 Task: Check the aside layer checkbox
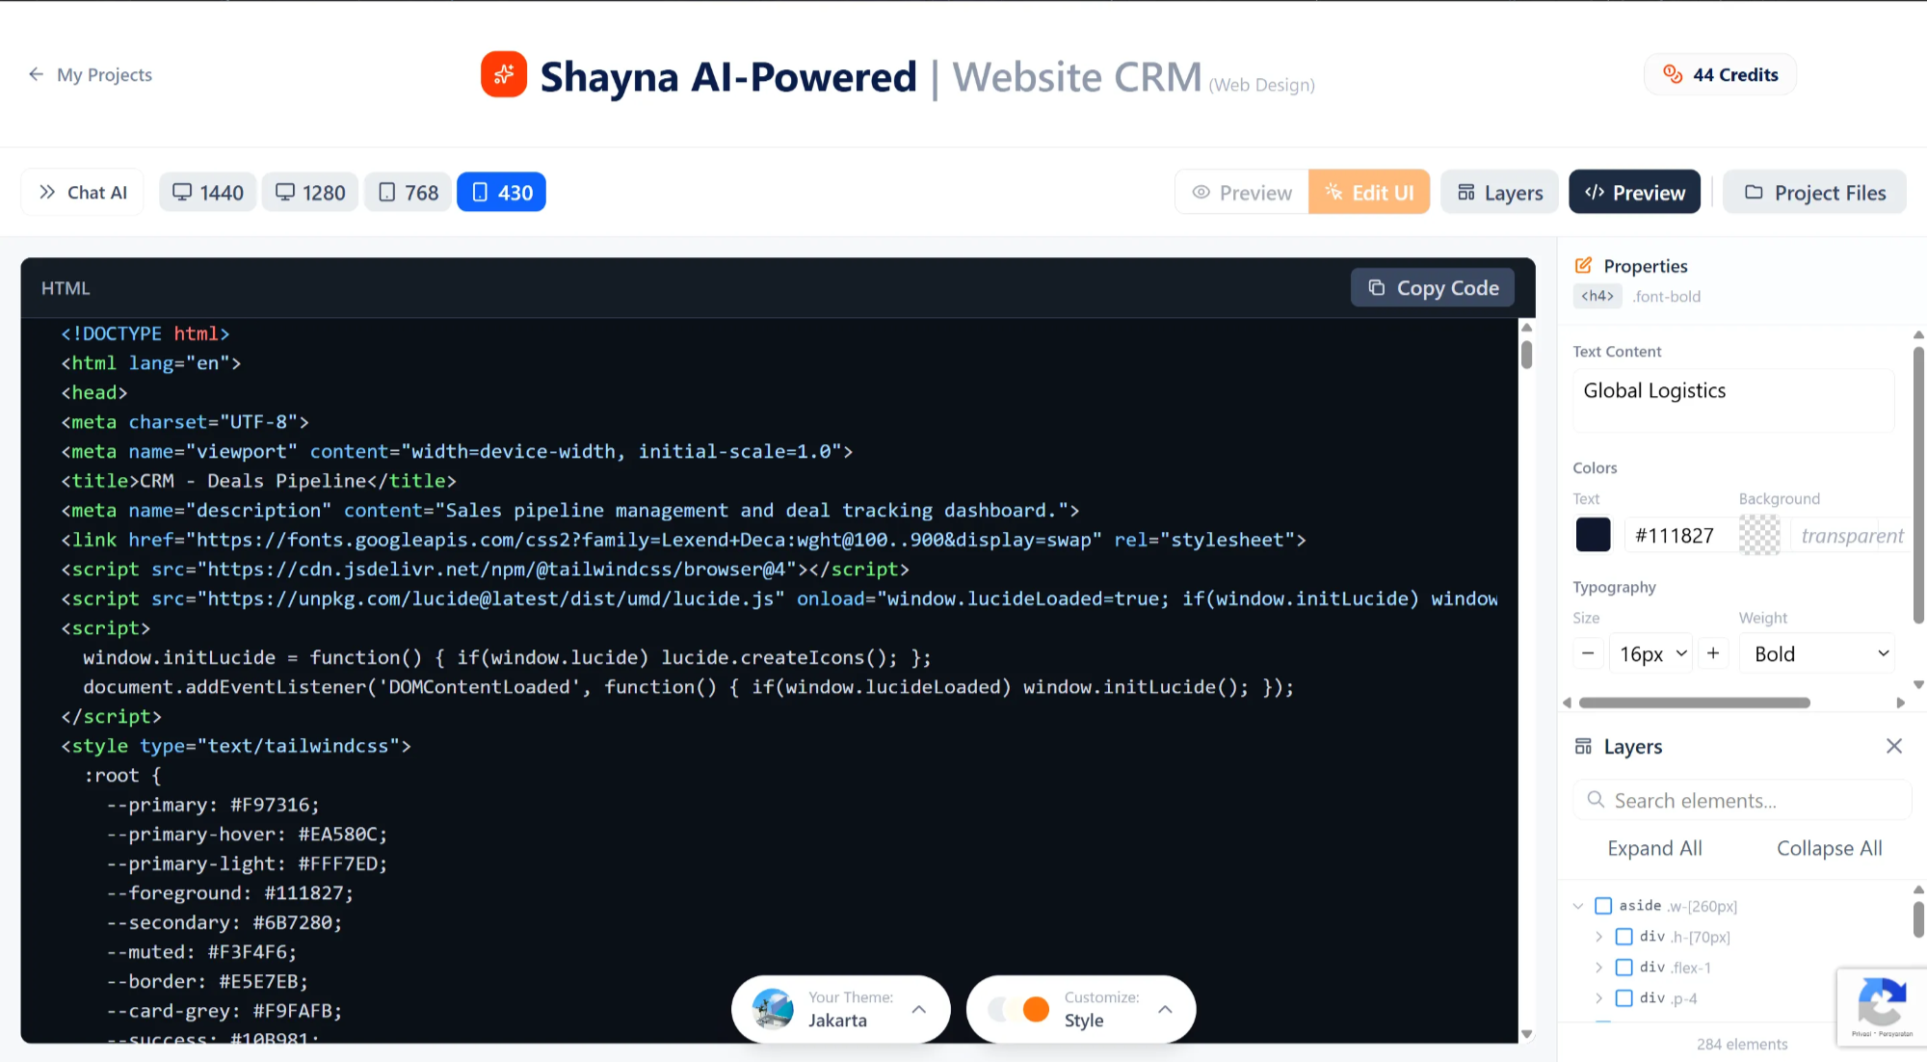1603,905
